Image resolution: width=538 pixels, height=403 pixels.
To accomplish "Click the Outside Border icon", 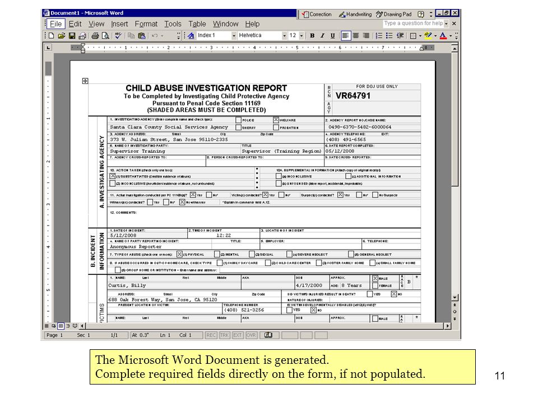I will (x=413, y=36).
